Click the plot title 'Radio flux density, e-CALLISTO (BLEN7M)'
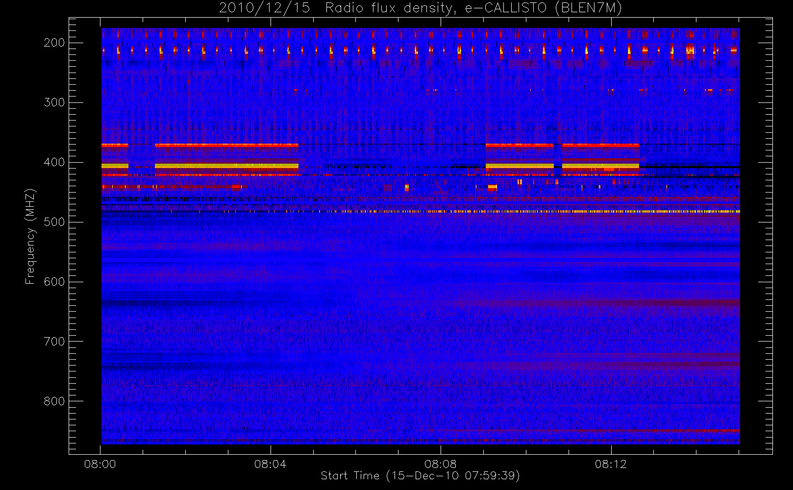The height and width of the screenshot is (490, 793). pos(473,8)
